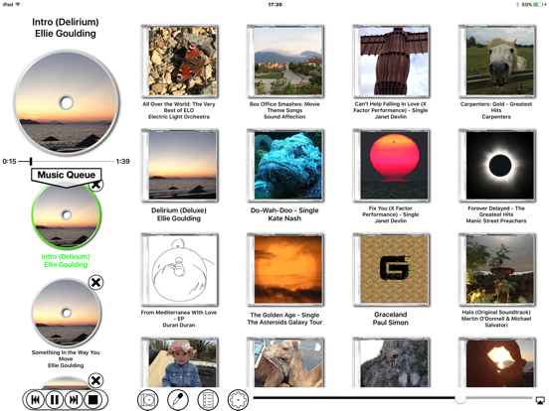Viewport: 549px width, 411px height.
Task: Tap the AirPlay output icon
Action: coord(540,399)
